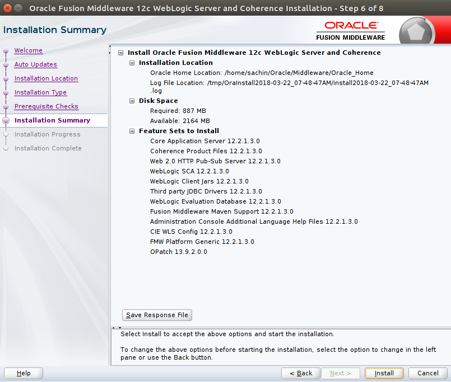451x382 pixels.
Task: Click the Save Response File button
Action: pyautogui.click(x=157, y=315)
